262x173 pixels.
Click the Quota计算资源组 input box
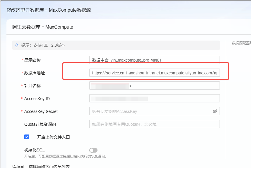(154, 124)
